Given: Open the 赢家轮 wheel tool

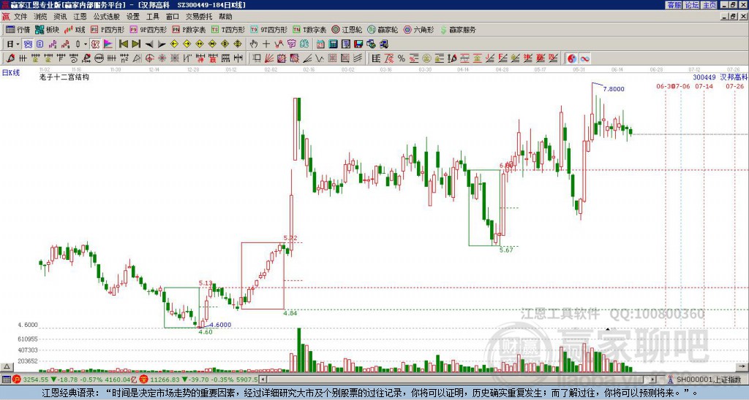Looking at the screenshot, I should click(x=383, y=29).
